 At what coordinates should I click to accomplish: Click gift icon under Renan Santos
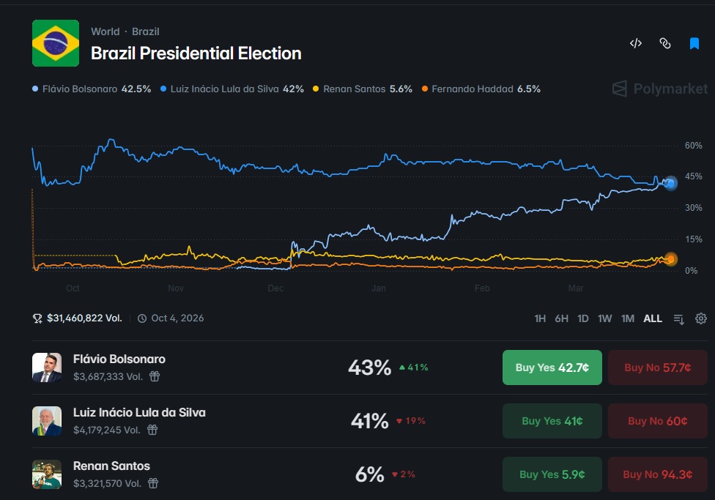153,483
